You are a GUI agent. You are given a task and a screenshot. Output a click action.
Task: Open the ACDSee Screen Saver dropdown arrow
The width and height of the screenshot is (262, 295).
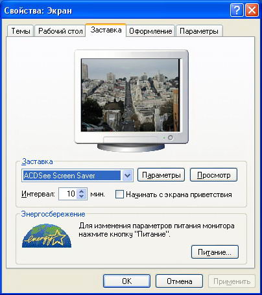pyautogui.click(x=127, y=175)
